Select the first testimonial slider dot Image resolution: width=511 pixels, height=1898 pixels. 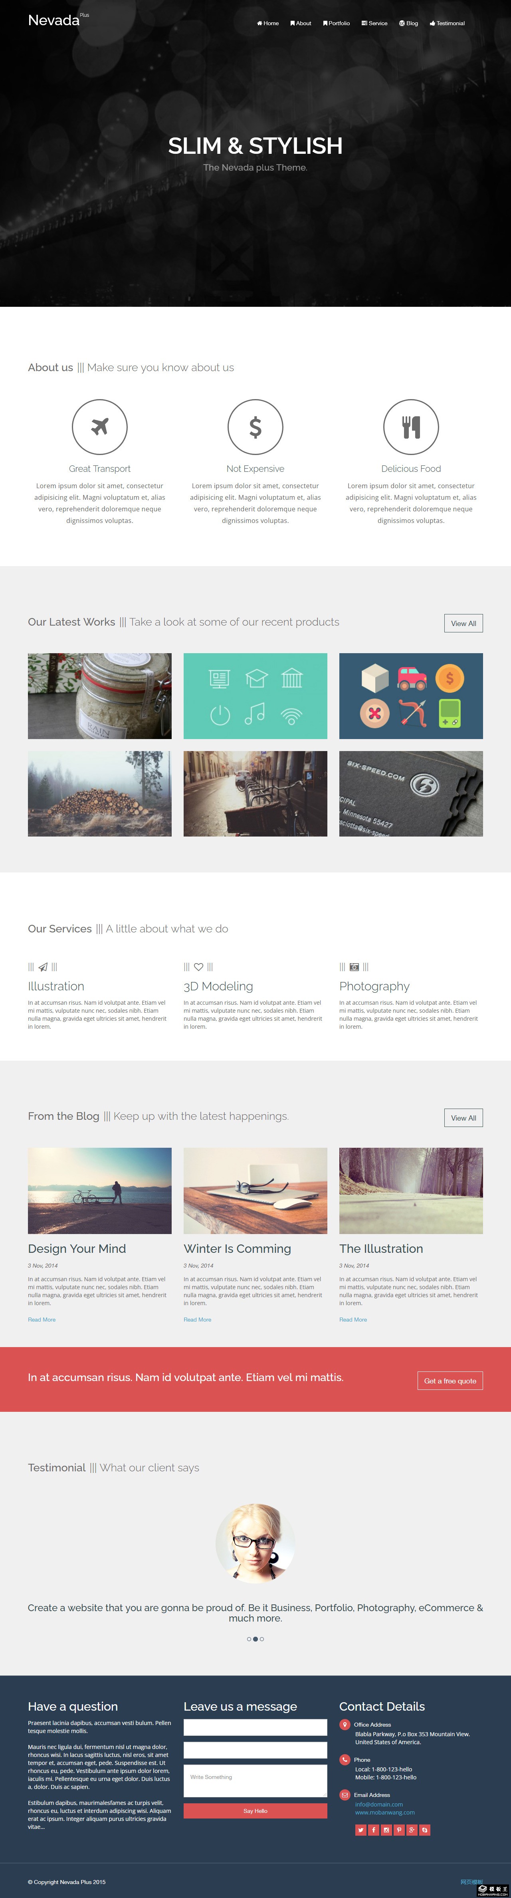(x=249, y=1639)
